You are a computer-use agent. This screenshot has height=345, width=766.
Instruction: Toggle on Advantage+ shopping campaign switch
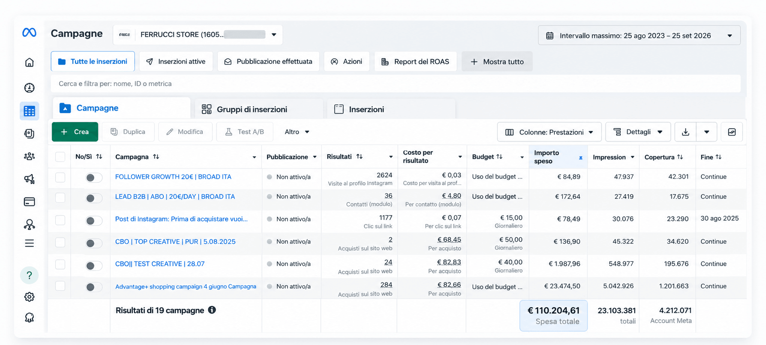point(93,287)
